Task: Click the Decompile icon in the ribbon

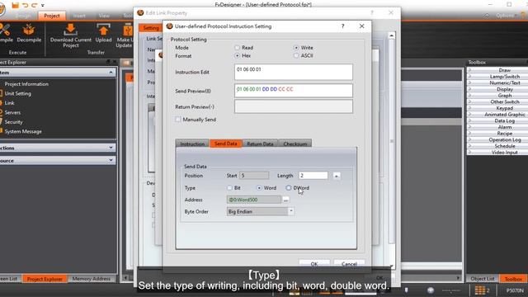Action: (29, 31)
